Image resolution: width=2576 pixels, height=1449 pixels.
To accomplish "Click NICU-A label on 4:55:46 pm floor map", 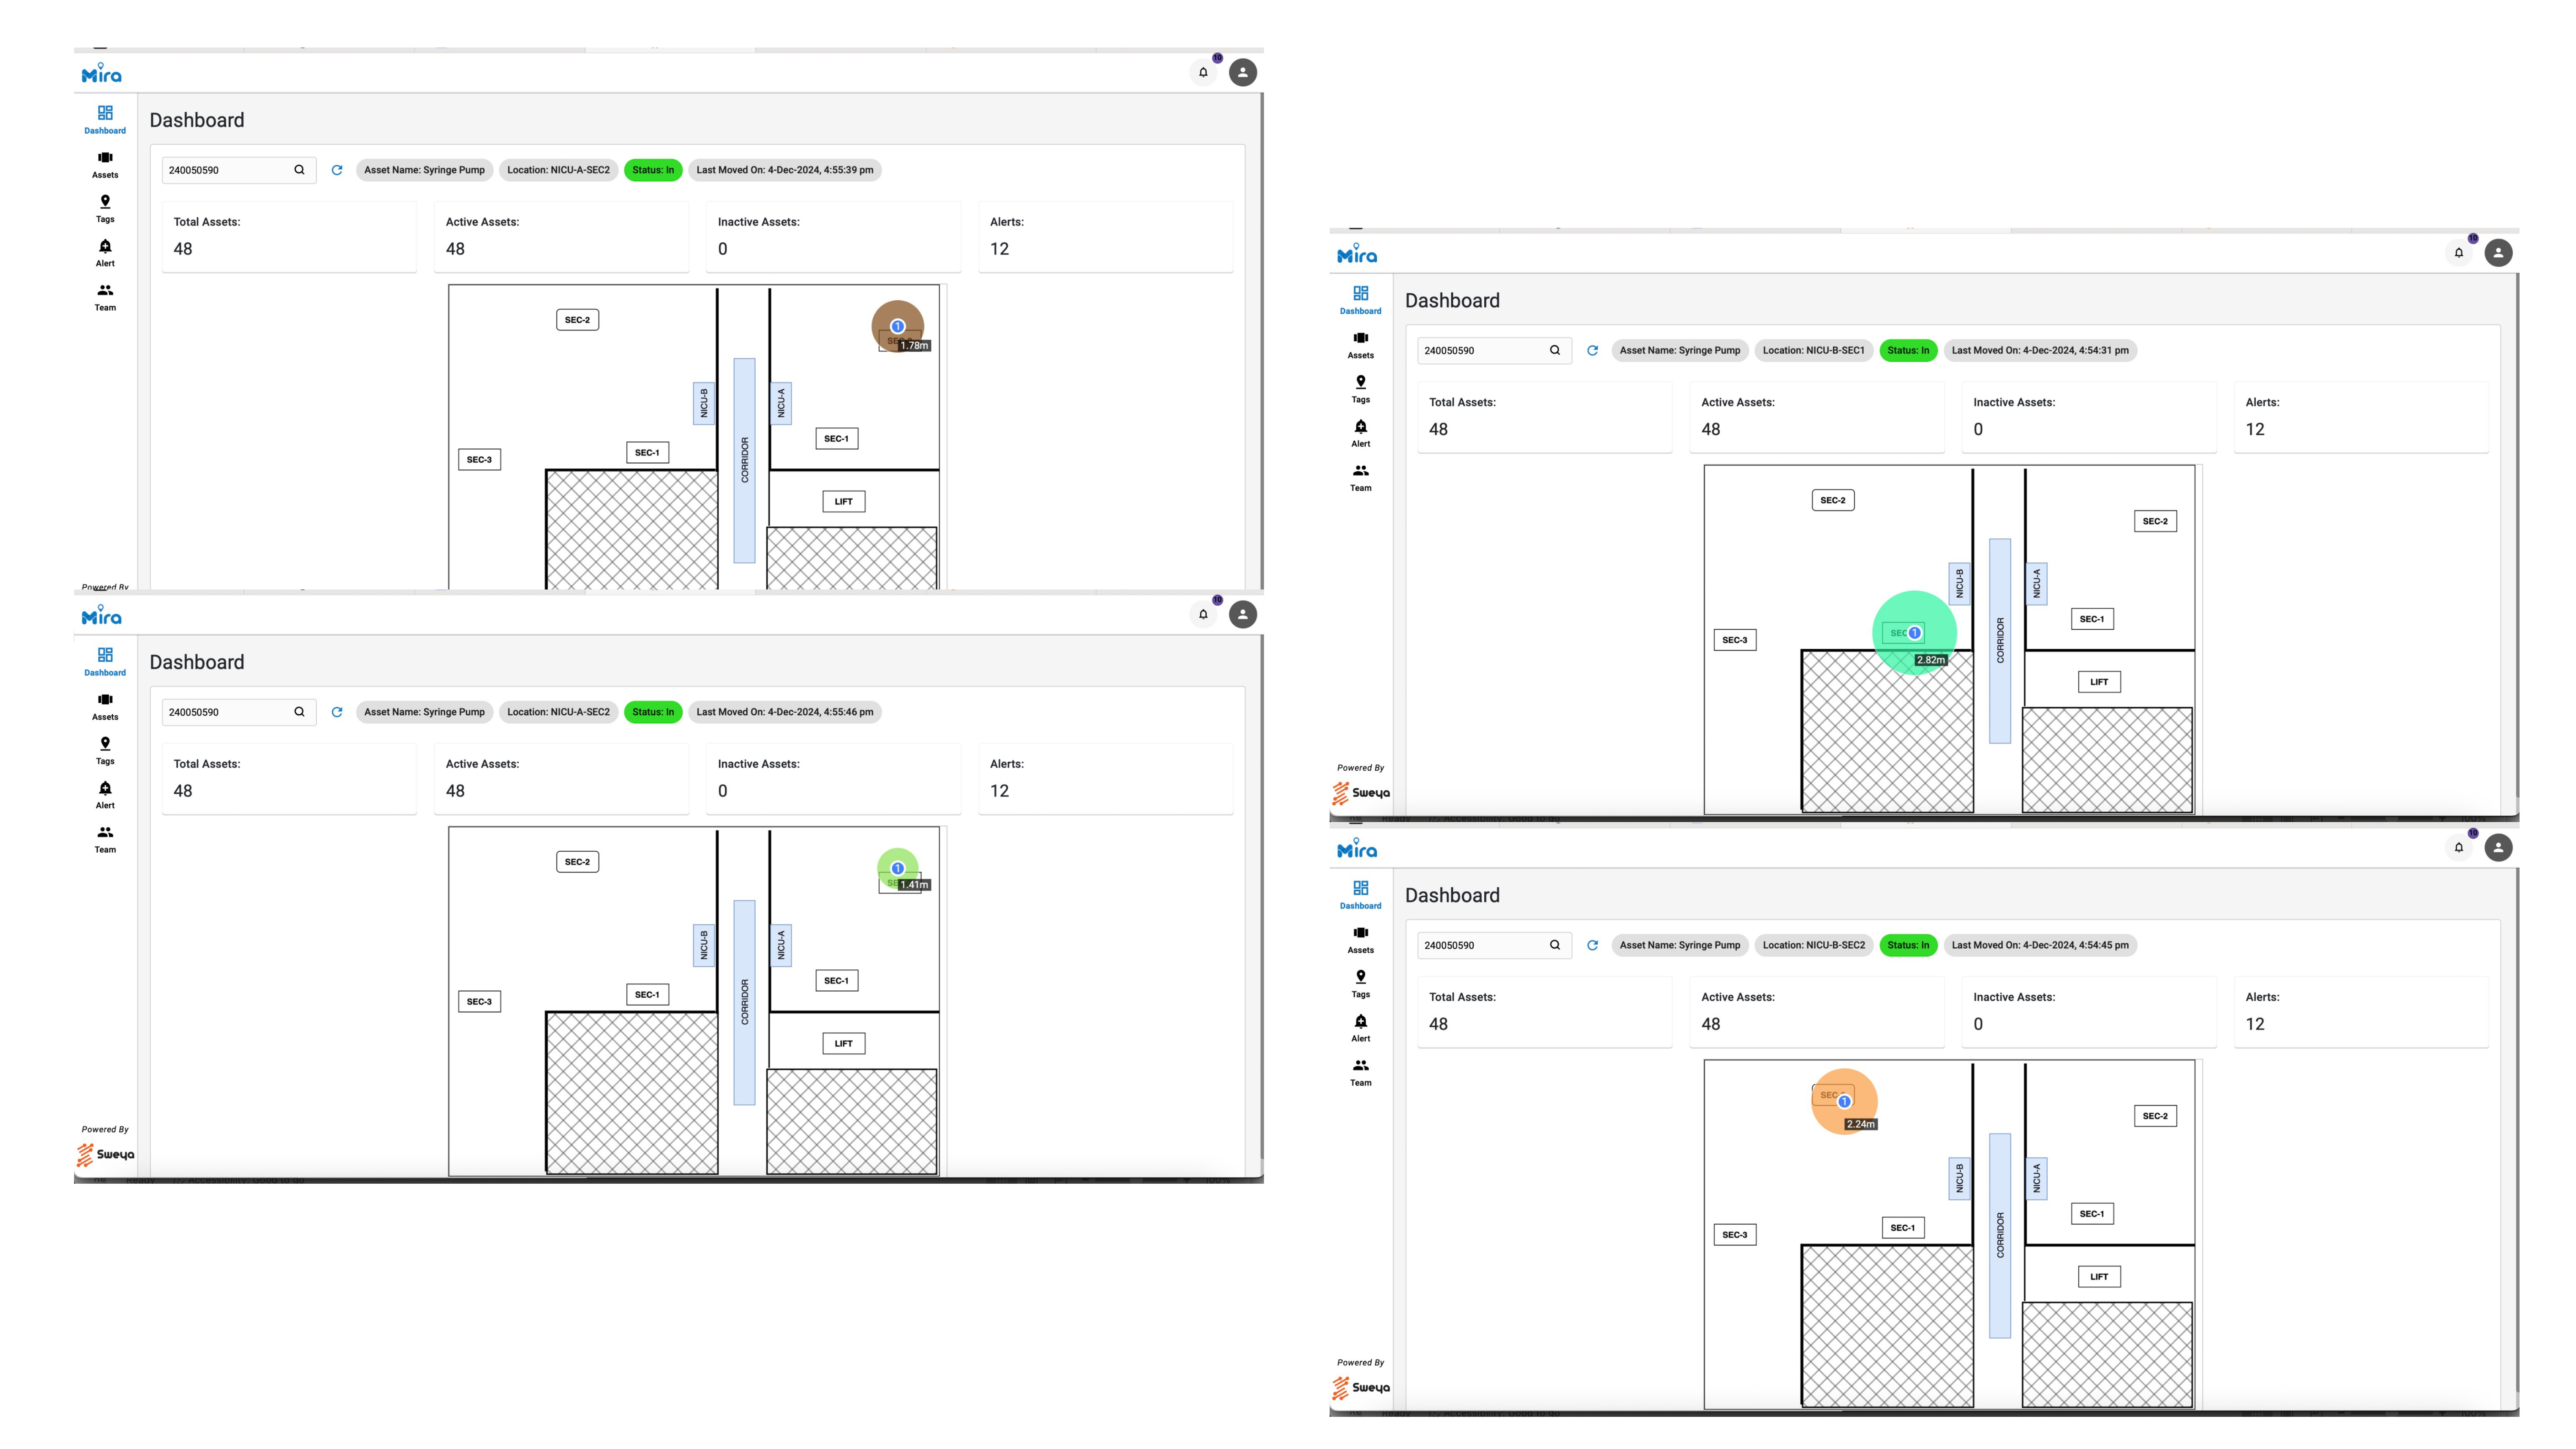I will (x=781, y=945).
